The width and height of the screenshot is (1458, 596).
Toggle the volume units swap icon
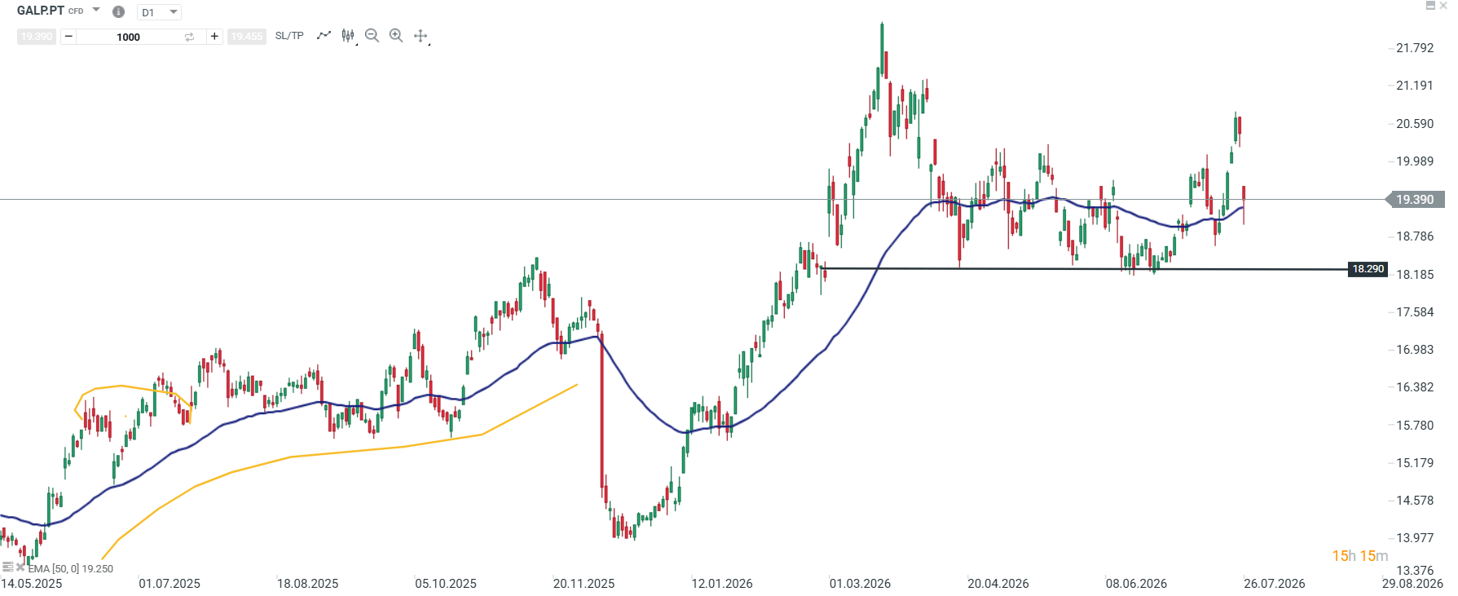coord(189,37)
